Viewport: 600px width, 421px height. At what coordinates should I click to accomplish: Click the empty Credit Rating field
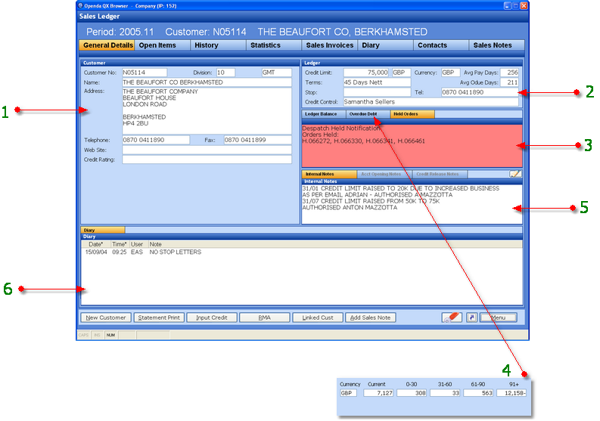pos(207,159)
